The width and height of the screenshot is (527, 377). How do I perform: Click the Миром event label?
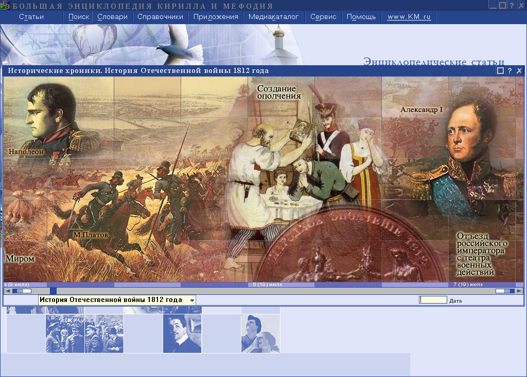click(20, 258)
